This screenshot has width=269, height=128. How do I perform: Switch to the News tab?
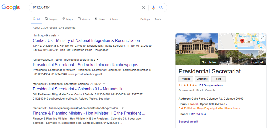tap(100, 19)
